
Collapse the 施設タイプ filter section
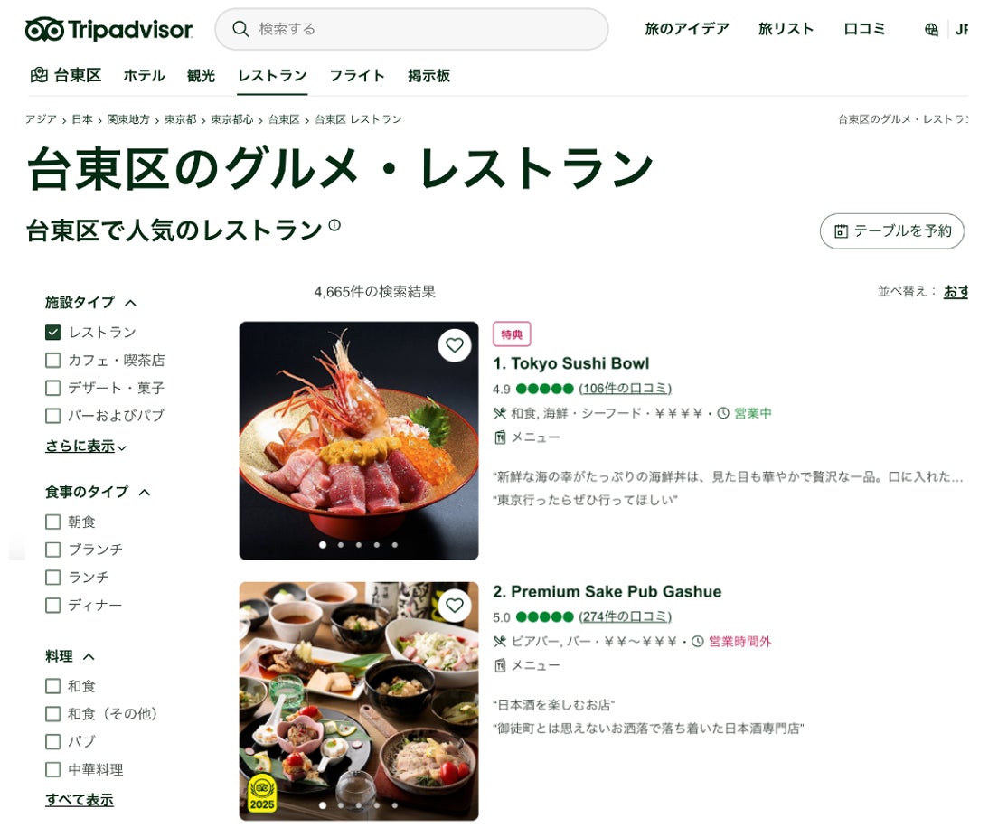[x=130, y=303]
